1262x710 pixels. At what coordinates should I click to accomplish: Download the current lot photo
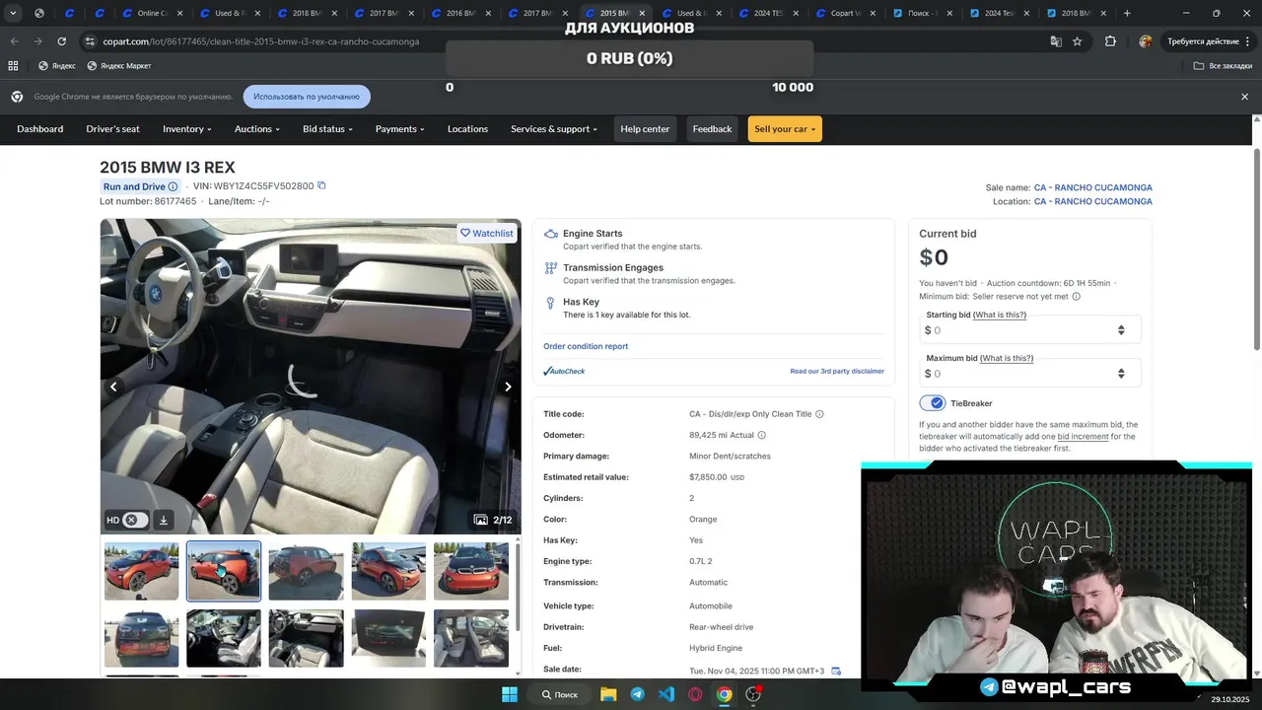point(164,520)
